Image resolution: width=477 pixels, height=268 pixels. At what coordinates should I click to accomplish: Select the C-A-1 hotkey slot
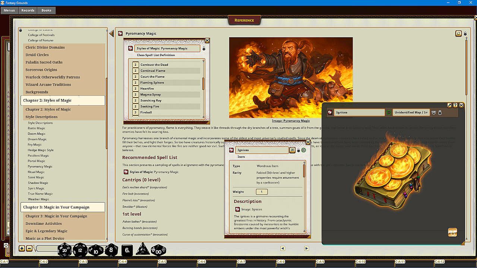point(20,264)
